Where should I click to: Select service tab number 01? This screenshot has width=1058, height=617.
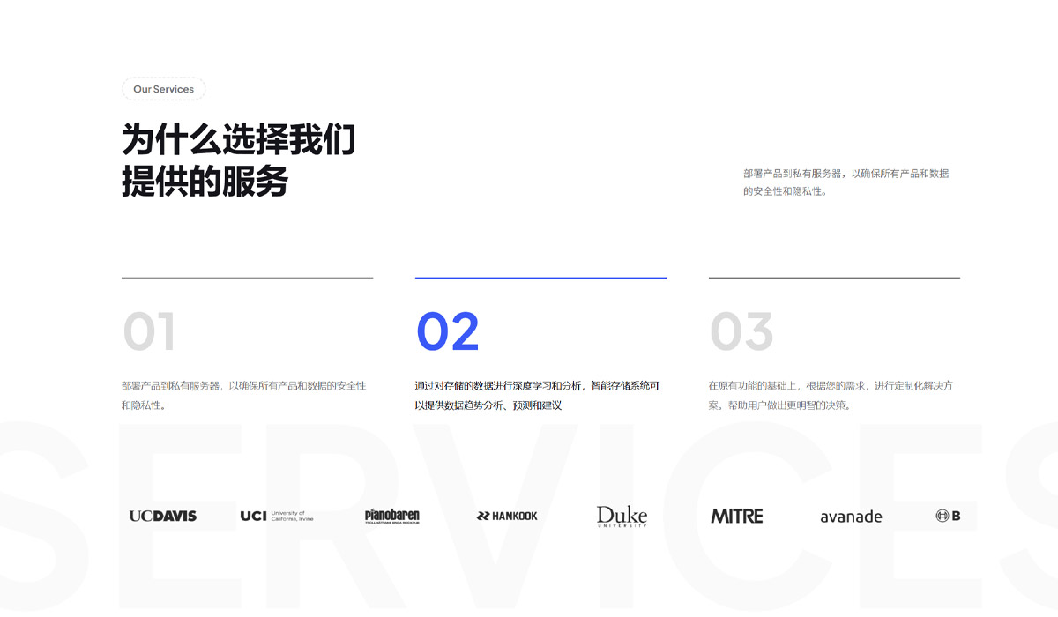pos(149,331)
